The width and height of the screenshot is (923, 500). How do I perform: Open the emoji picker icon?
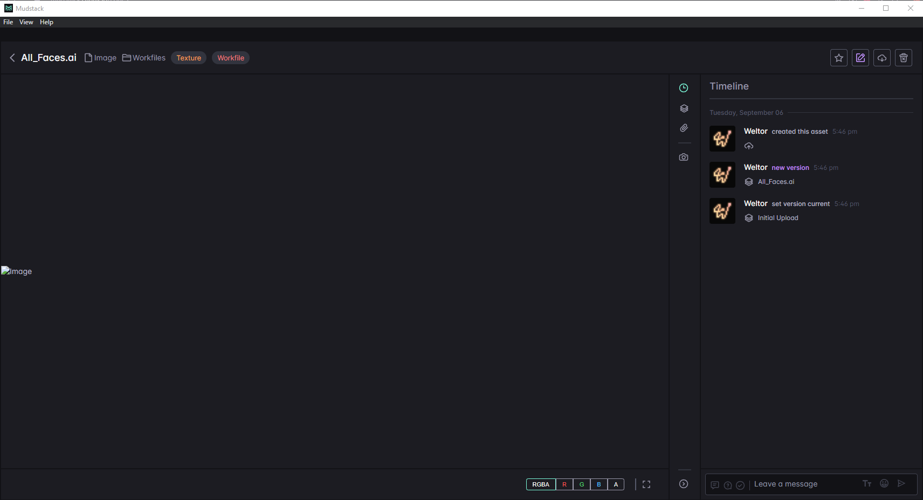tap(884, 483)
